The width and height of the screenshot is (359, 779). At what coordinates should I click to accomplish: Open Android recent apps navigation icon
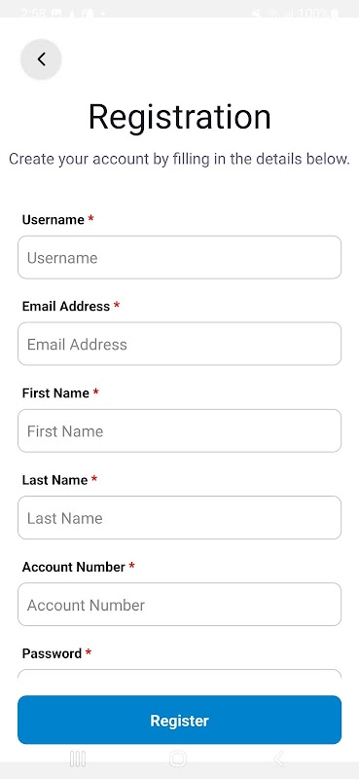coord(78,760)
